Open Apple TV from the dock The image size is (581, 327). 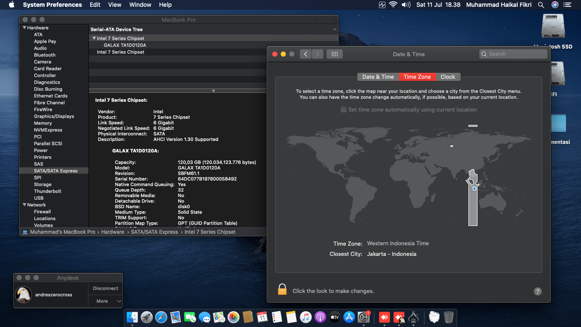tap(335, 317)
